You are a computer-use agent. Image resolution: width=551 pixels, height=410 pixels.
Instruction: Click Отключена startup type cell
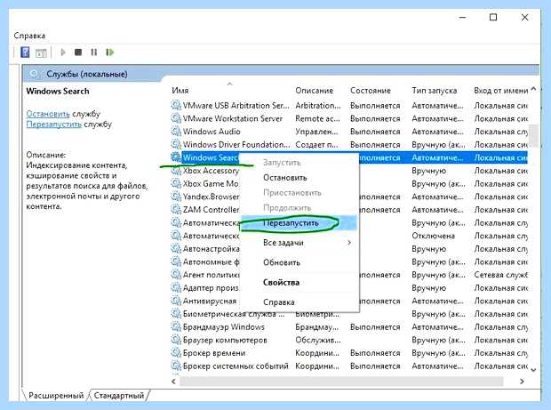click(434, 236)
